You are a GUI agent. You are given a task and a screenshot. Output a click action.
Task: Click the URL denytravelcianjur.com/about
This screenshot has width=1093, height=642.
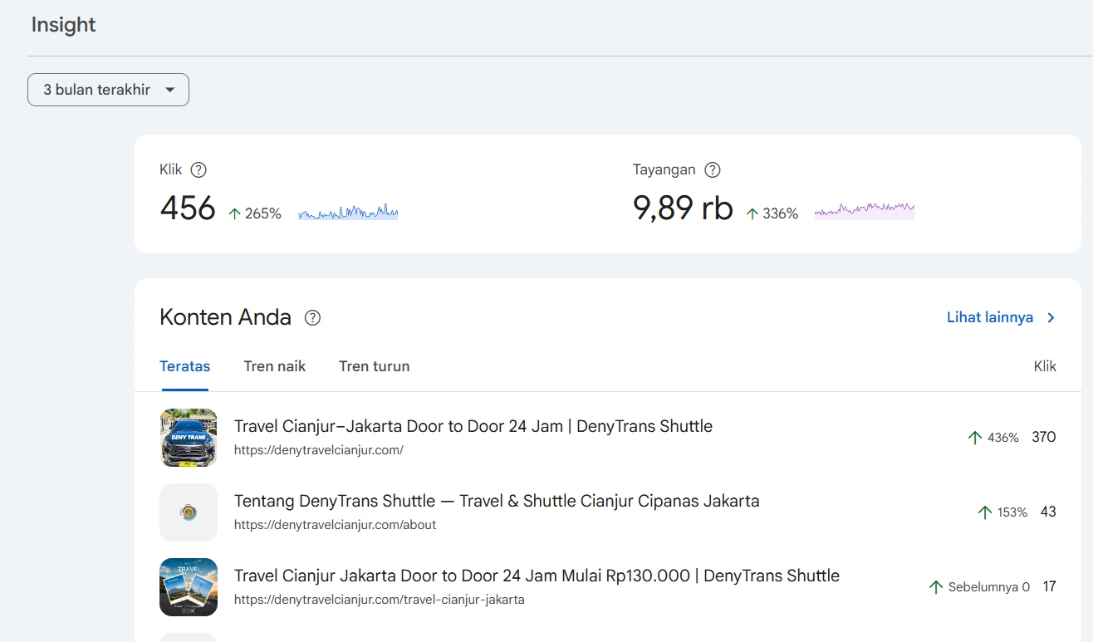pyautogui.click(x=335, y=525)
